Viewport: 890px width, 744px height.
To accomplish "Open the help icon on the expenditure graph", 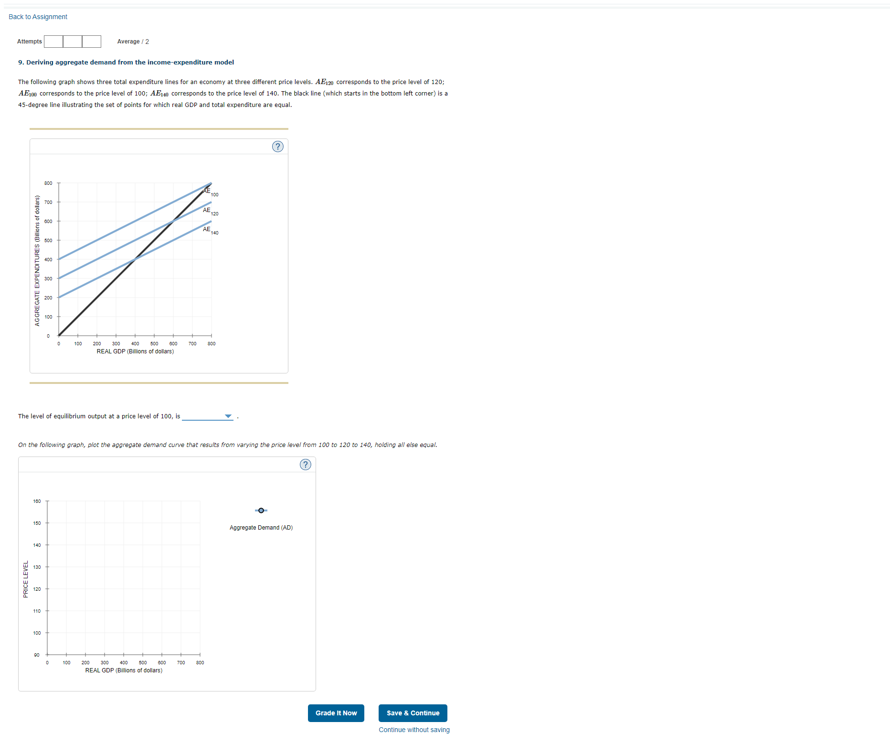I will click(277, 146).
